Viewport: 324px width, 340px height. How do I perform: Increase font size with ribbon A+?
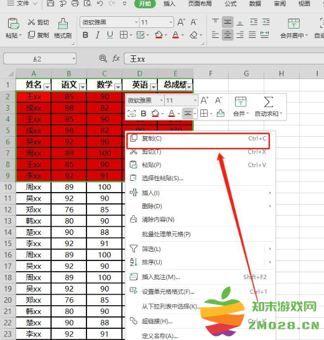tap(181, 22)
